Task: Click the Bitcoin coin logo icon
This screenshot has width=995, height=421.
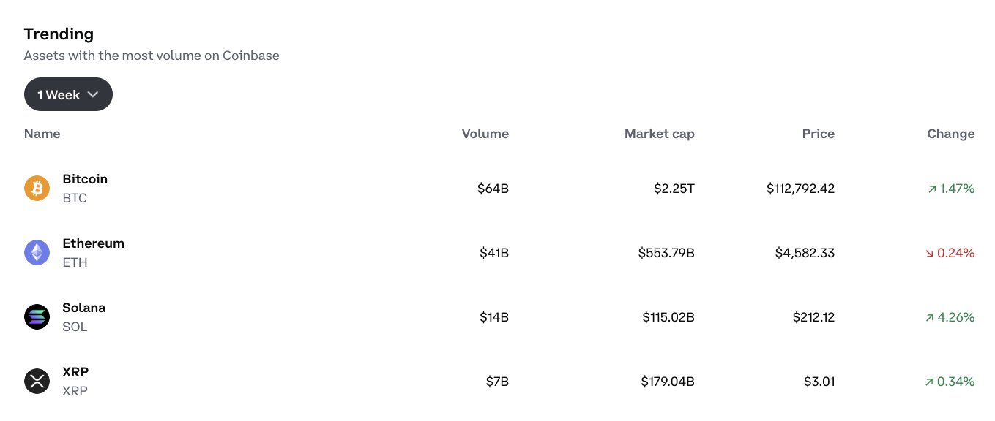Action: 37,189
